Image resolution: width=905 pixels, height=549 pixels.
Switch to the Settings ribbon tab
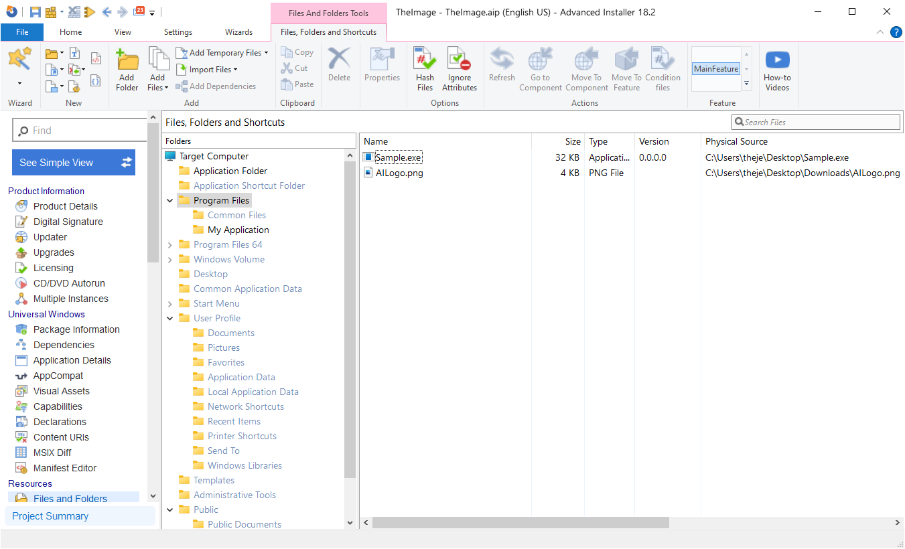178,32
